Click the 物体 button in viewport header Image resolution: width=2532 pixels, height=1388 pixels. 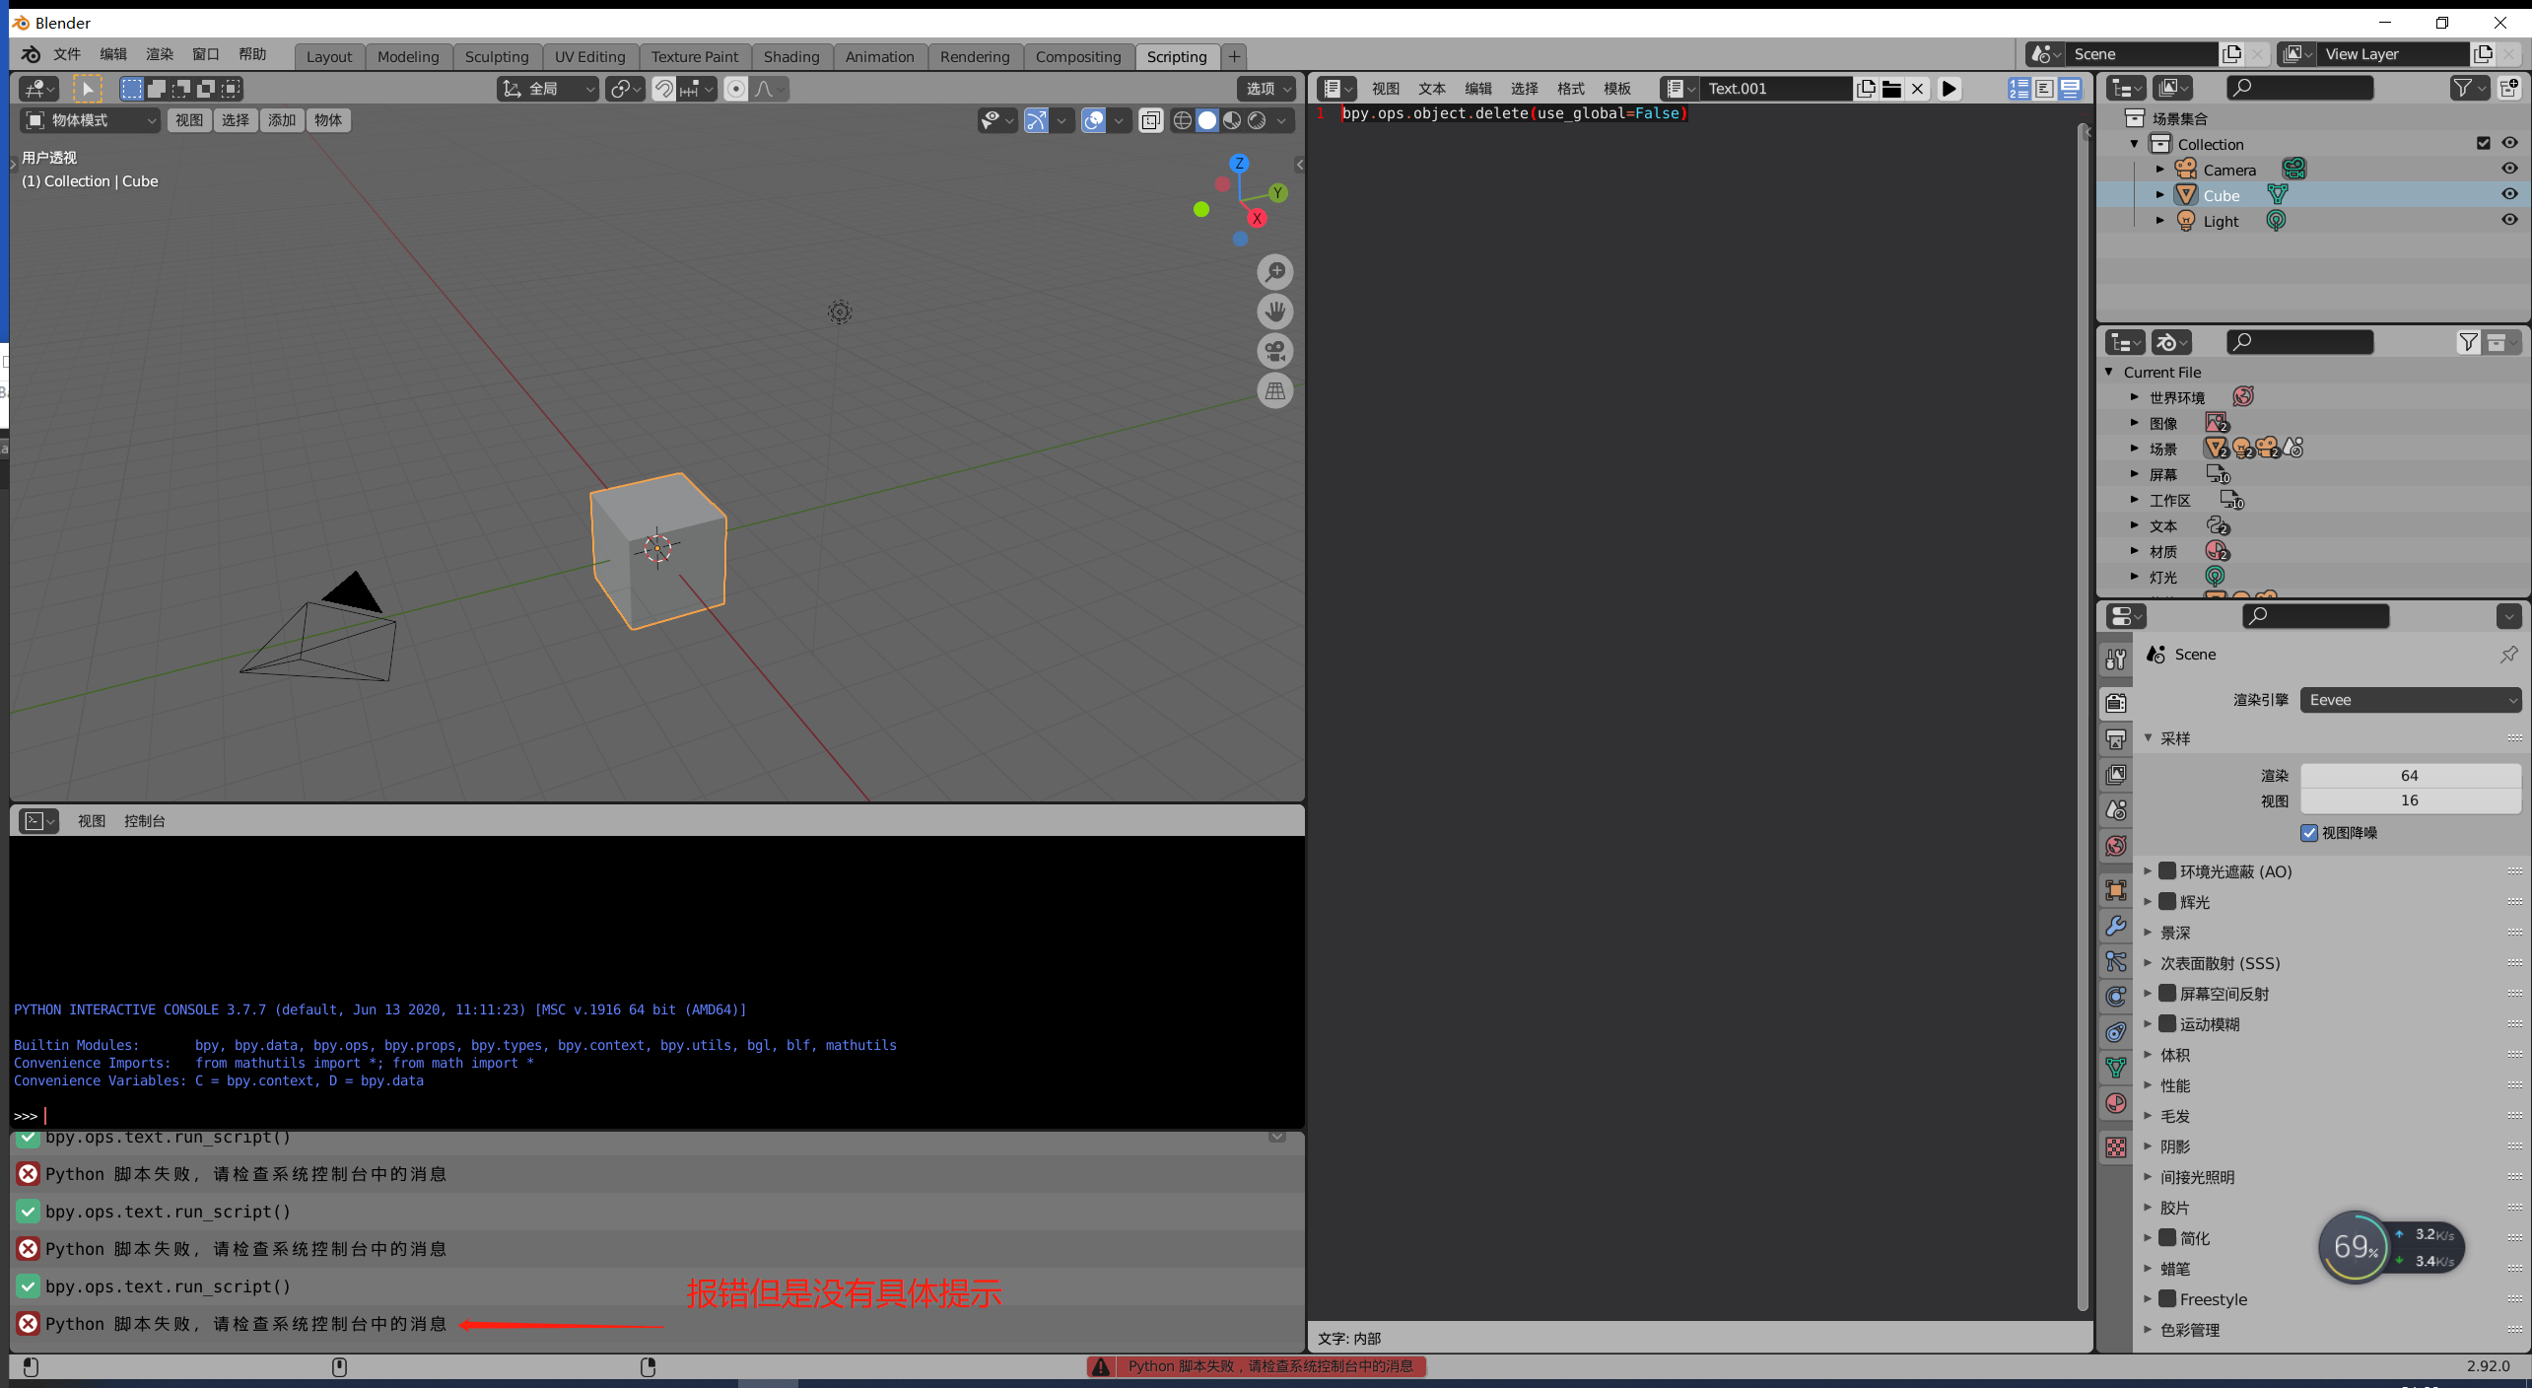(x=328, y=120)
